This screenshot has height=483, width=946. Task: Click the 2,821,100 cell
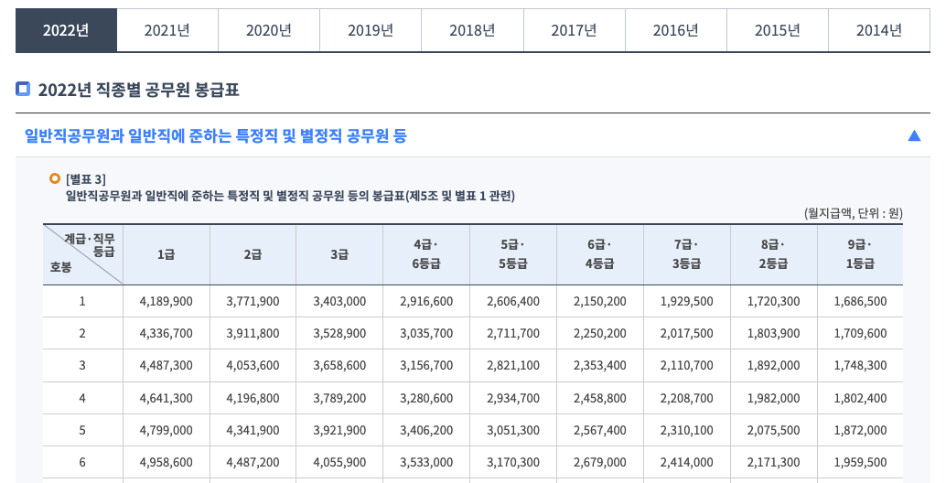coord(513,365)
